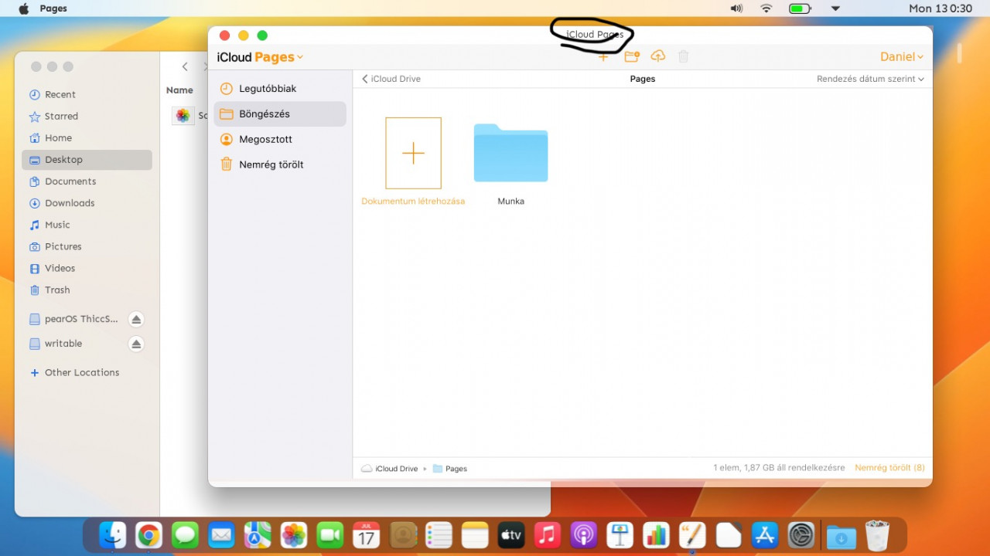Open System Settings from the dock
The image size is (990, 556).
[801, 535]
